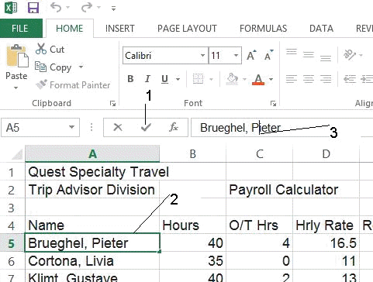Click the Undo arrow icon
This screenshot has height=282, width=373.
(x=56, y=7)
